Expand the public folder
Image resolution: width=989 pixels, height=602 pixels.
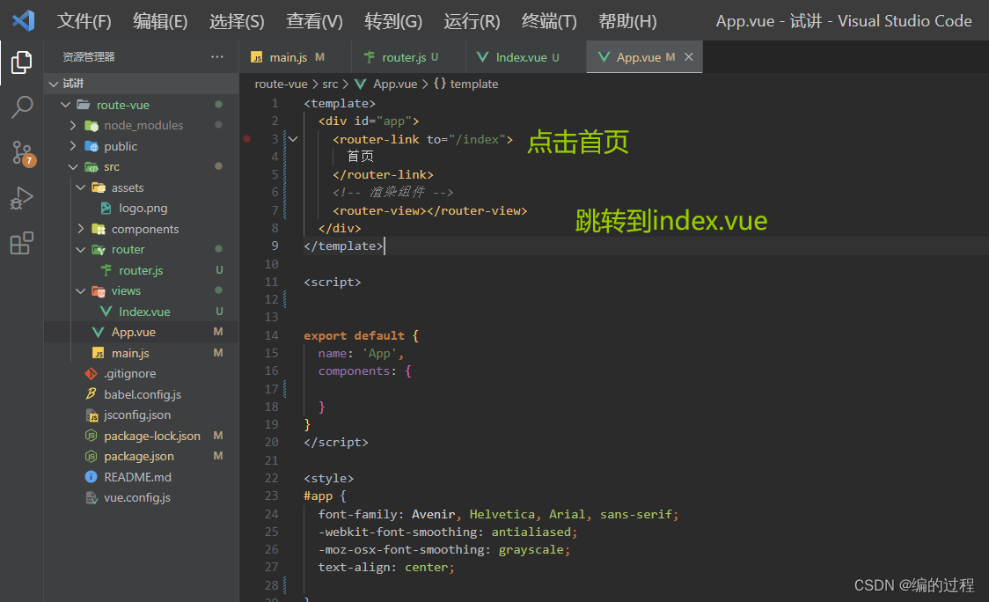[x=73, y=146]
